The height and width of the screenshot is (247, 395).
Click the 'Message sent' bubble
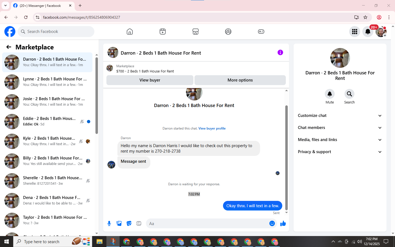tap(134, 162)
